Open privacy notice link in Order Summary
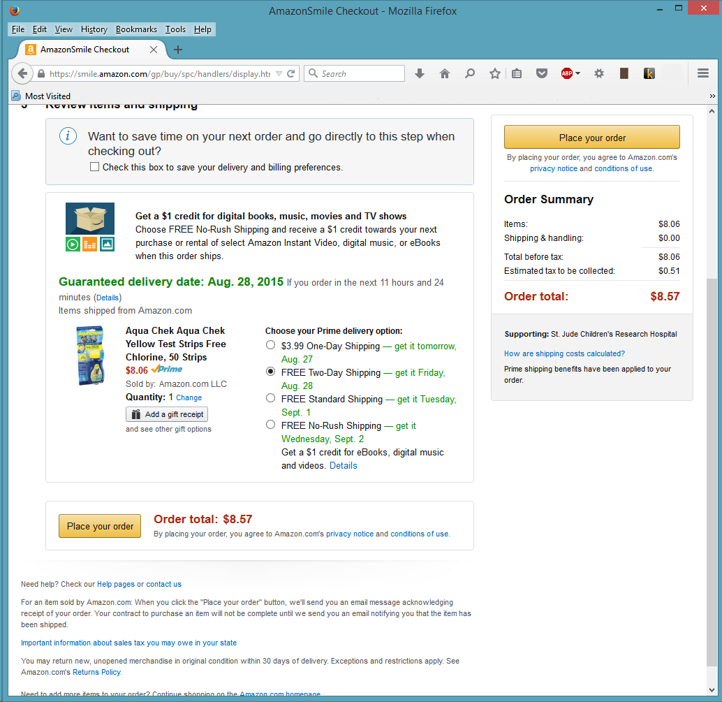 point(554,168)
